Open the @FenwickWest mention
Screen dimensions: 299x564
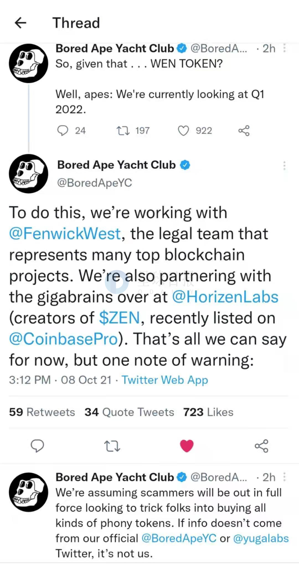65,233
